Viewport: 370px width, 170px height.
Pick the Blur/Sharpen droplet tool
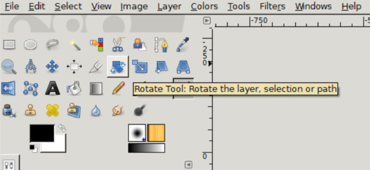96,111
